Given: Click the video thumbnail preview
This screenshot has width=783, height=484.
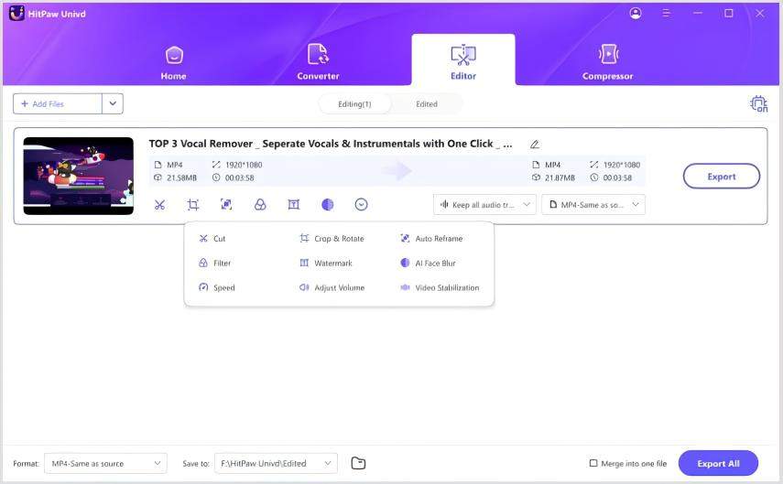Looking at the screenshot, I should point(79,176).
